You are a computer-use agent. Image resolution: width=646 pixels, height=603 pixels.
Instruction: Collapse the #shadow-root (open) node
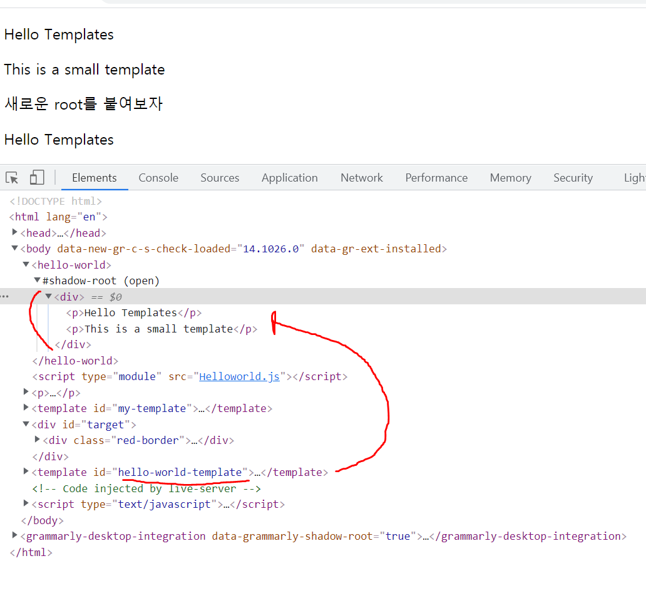(37, 281)
